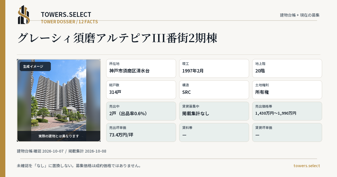Select the 所在地 神戸市須磨区清水台 card
This screenshot has height=177, width=337.
(141, 68)
